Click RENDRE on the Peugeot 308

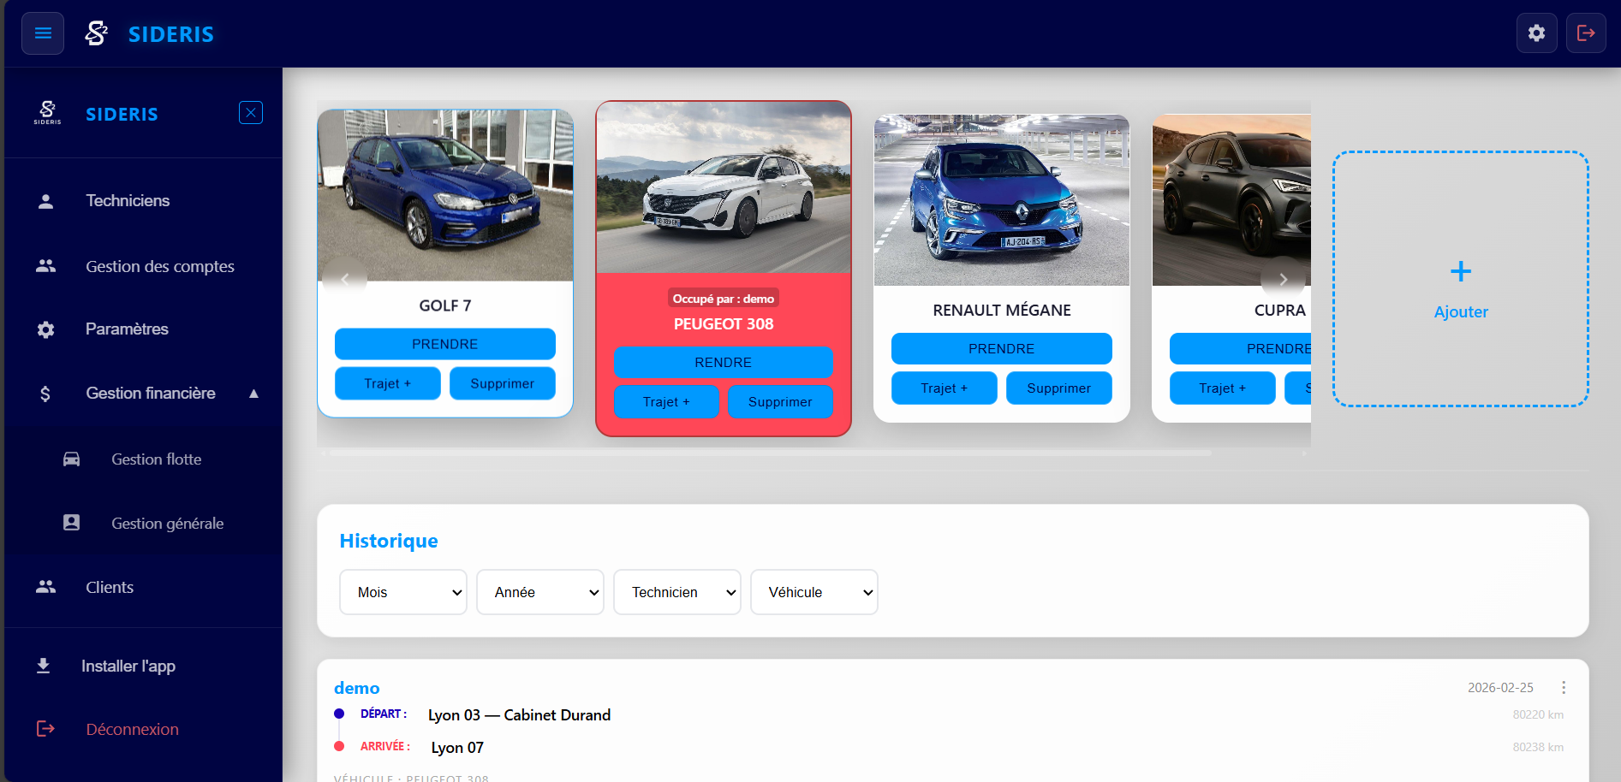point(723,362)
